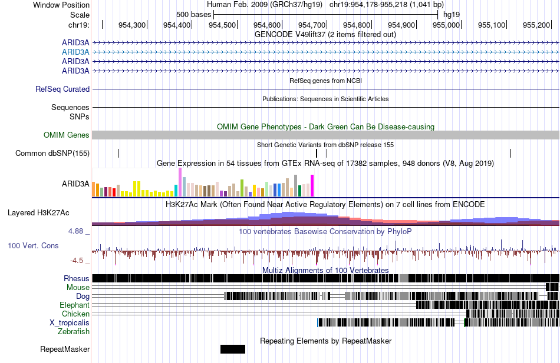Click the Zebrafish species label
560x363 pixels.
point(74,332)
